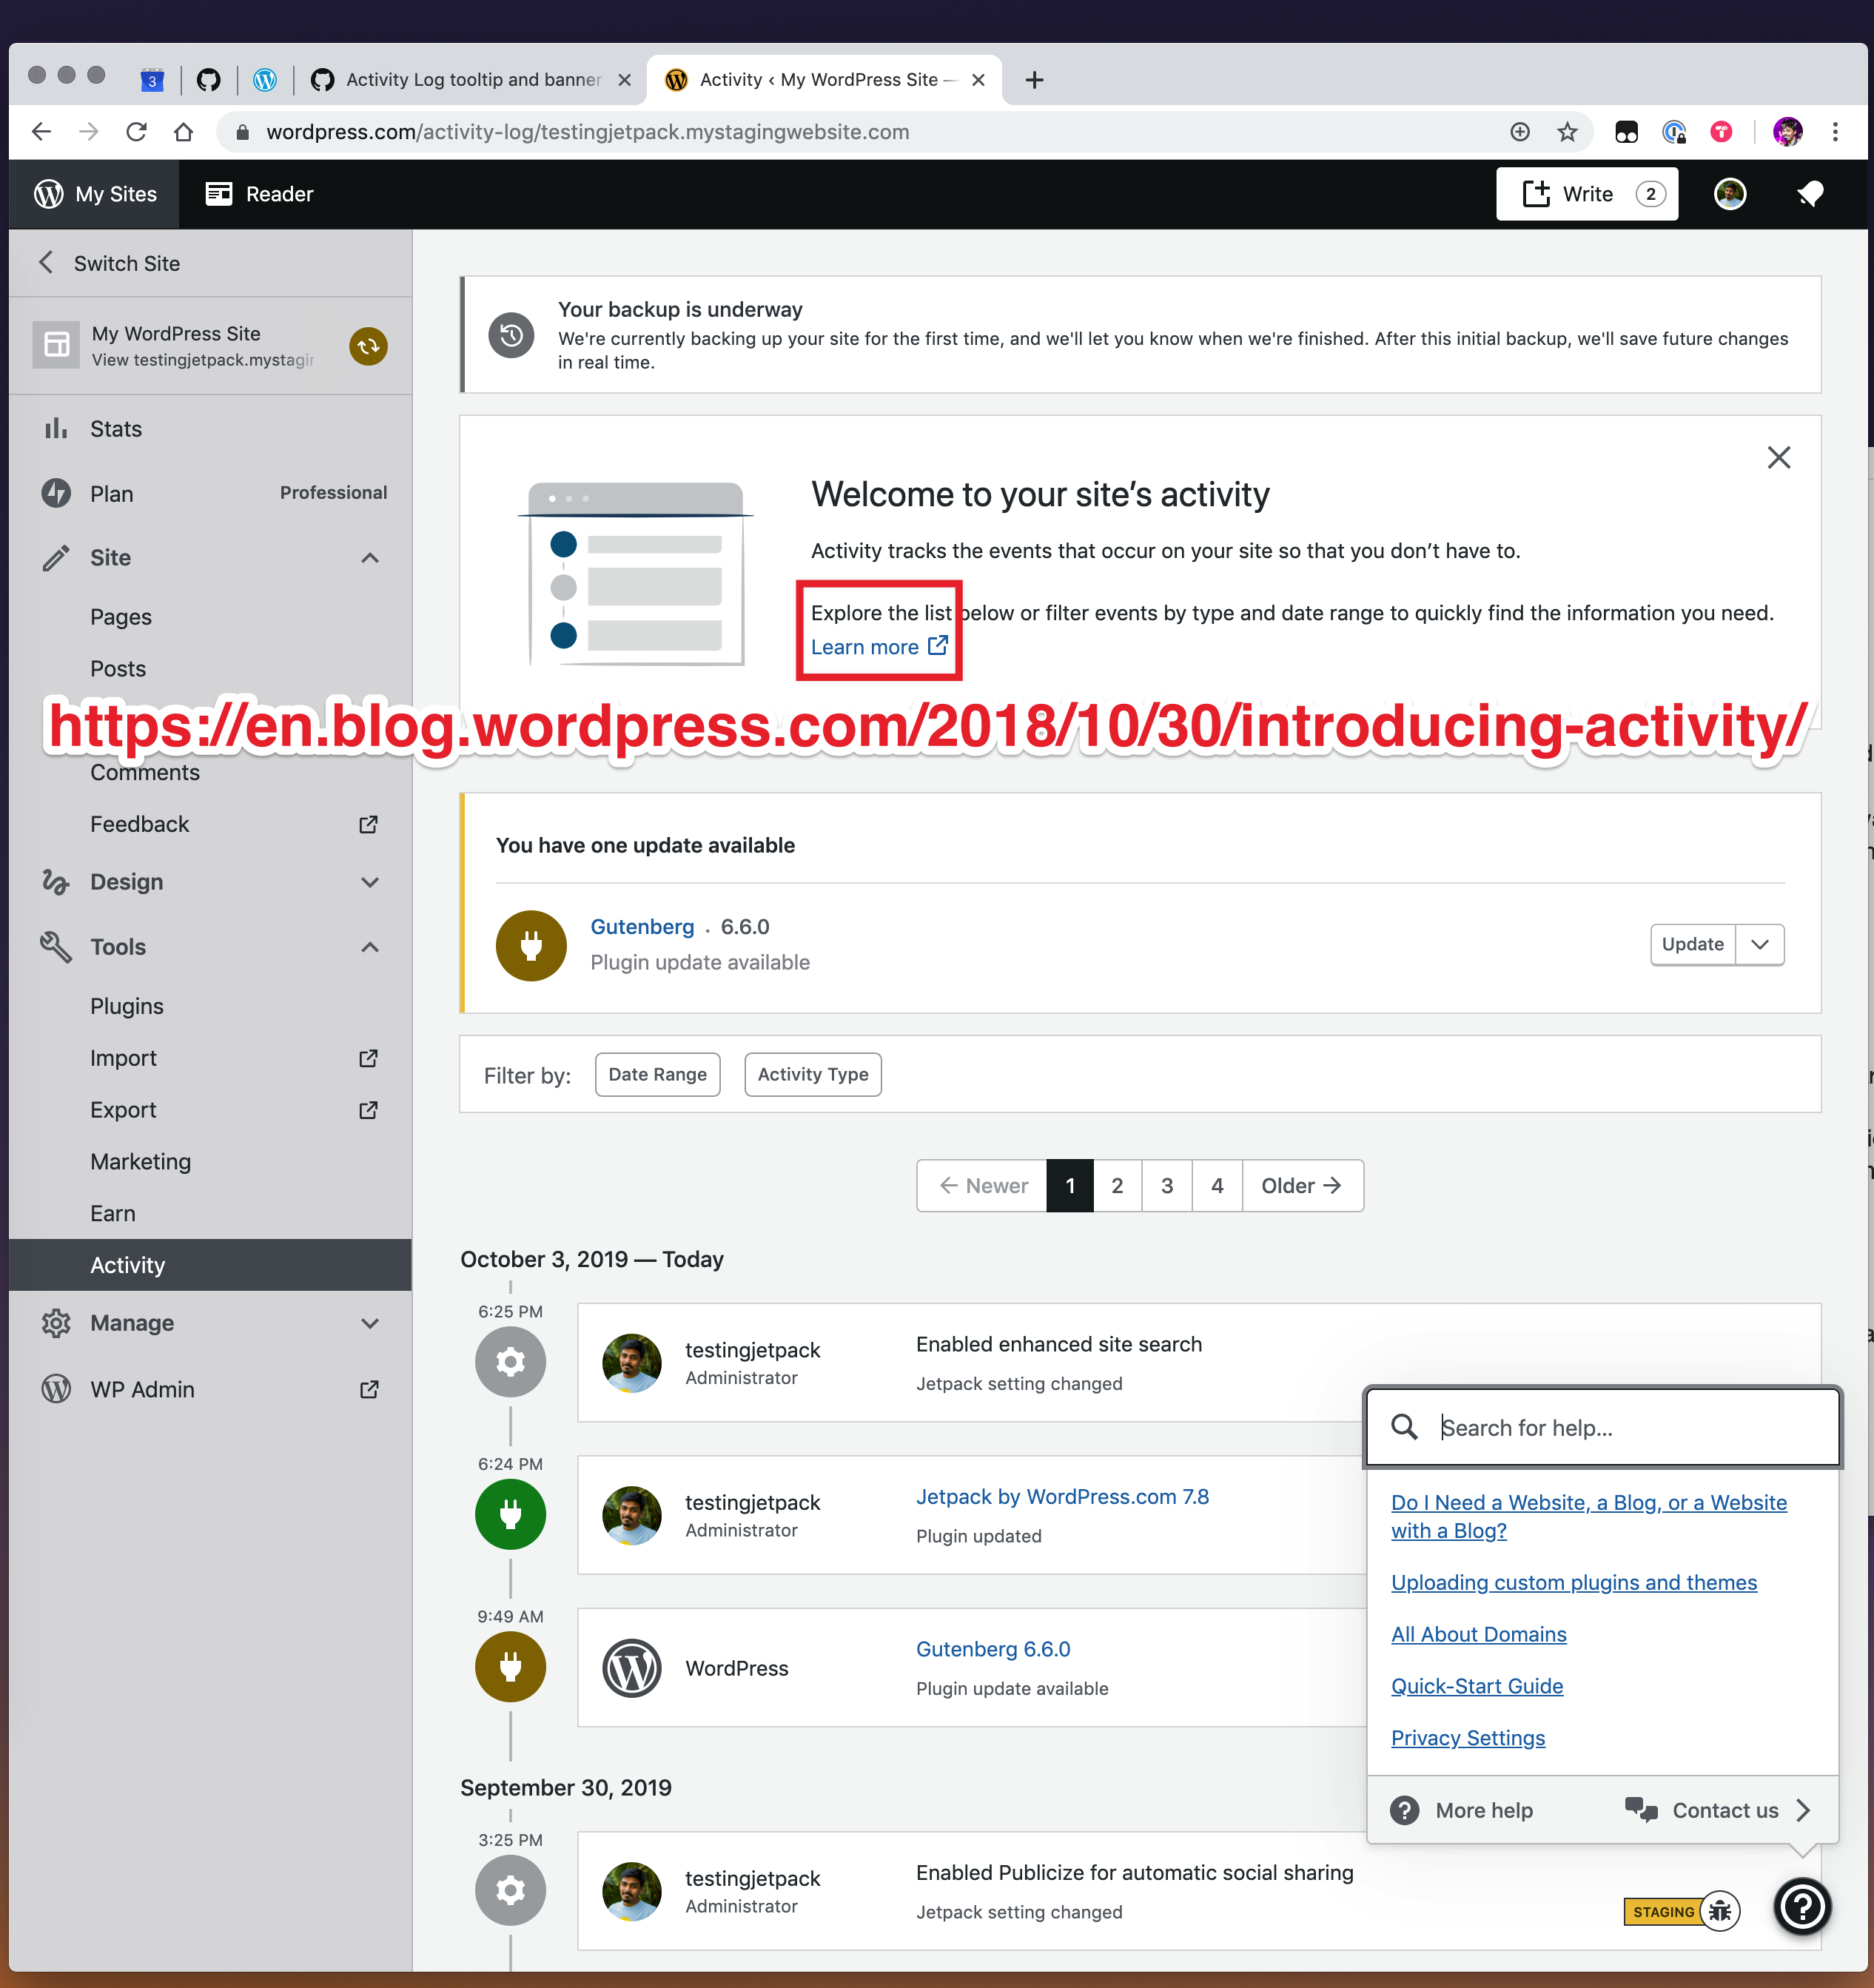Click the Learn more link
The image size is (1874, 1988).
pyautogui.click(x=866, y=646)
